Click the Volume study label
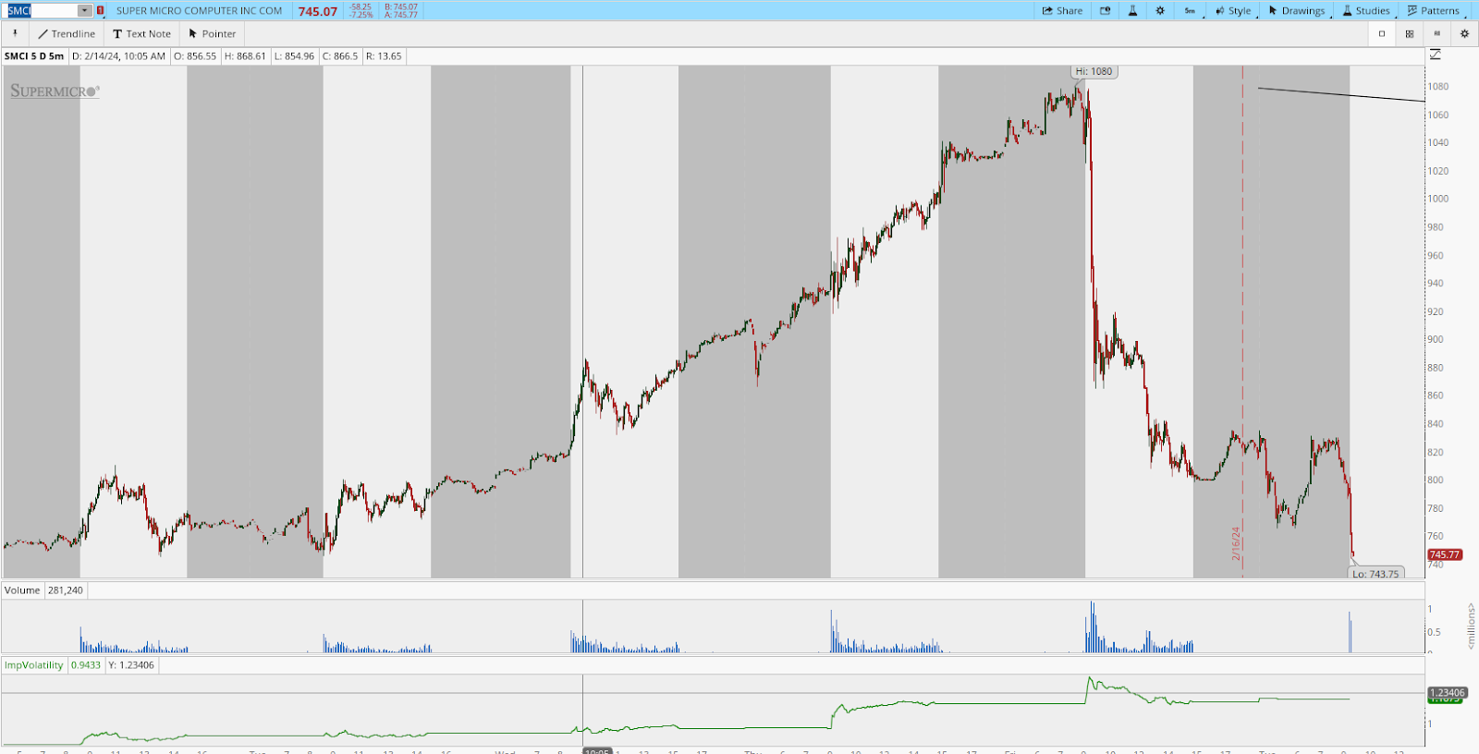The height and width of the screenshot is (754, 1479). pos(22,590)
